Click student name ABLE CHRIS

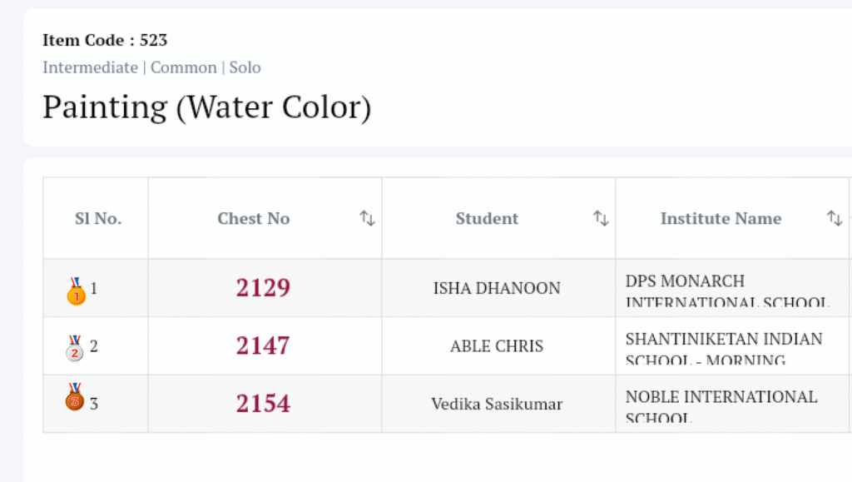[x=497, y=345]
